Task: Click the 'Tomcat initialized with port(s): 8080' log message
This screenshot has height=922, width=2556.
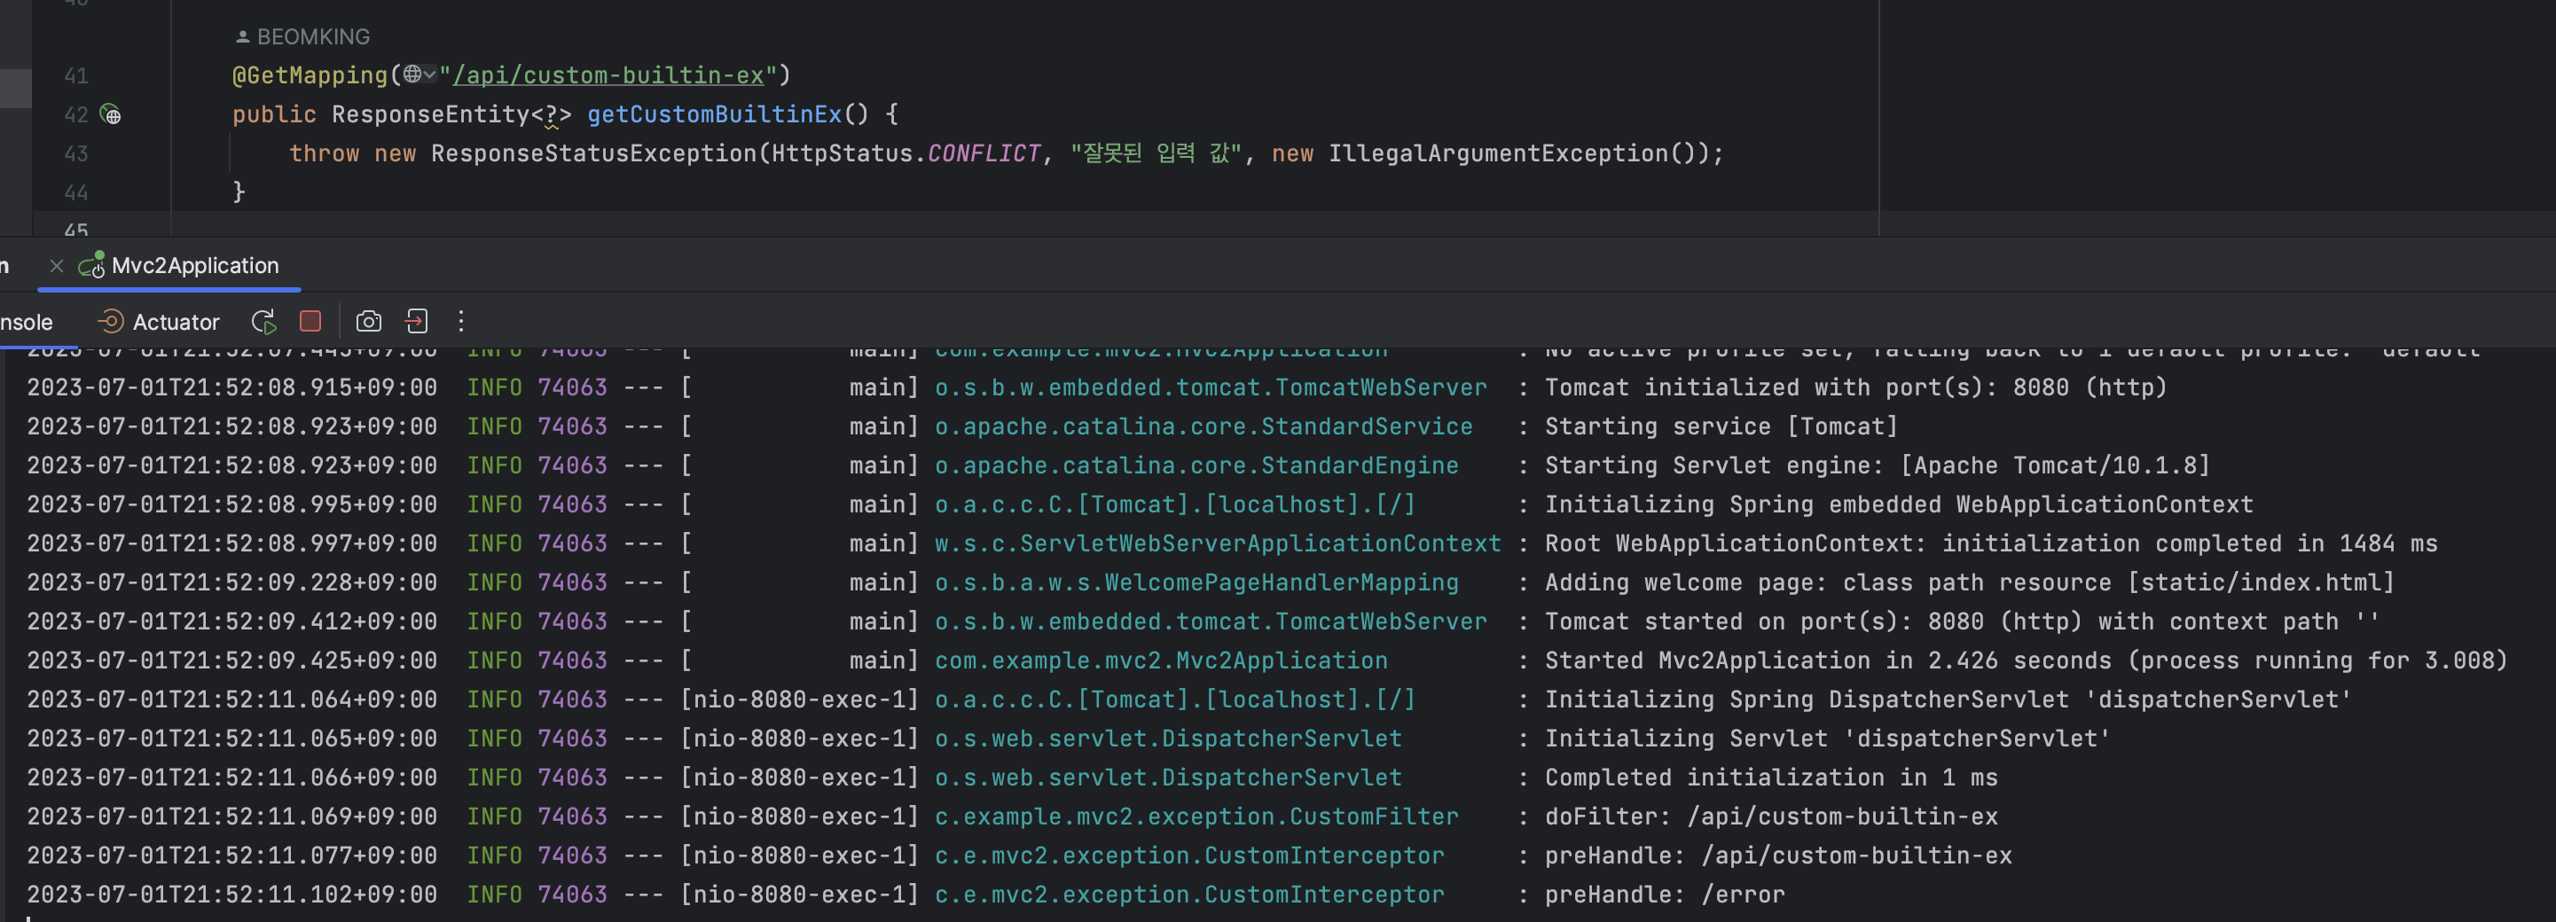Action: coord(1855,387)
